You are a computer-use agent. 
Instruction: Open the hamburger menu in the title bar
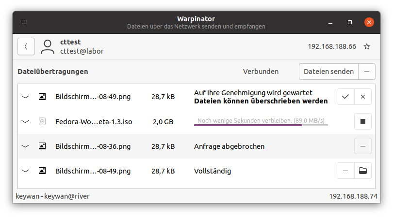coord(24,22)
